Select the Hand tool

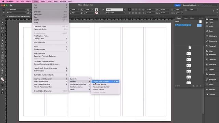pos(2,70)
